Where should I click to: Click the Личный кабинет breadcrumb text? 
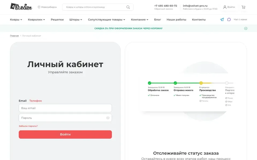click(32, 36)
